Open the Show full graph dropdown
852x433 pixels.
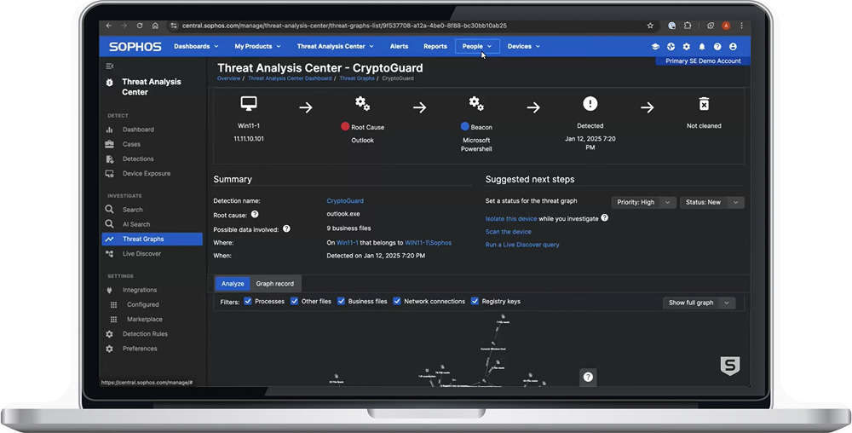click(x=699, y=303)
